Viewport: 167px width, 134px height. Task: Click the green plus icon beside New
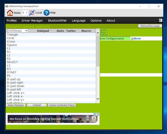(132, 39)
